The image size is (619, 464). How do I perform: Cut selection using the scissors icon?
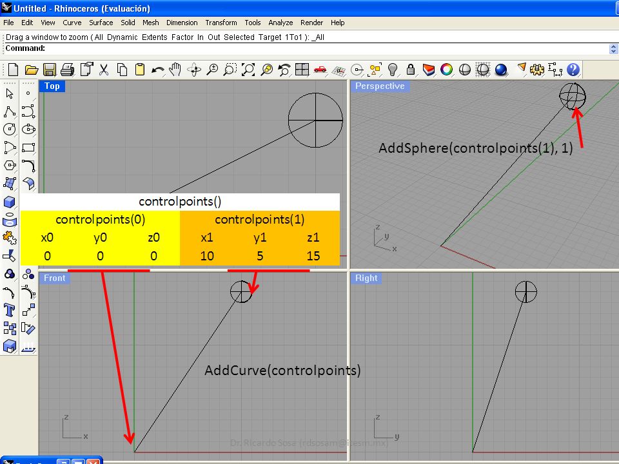point(103,70)
